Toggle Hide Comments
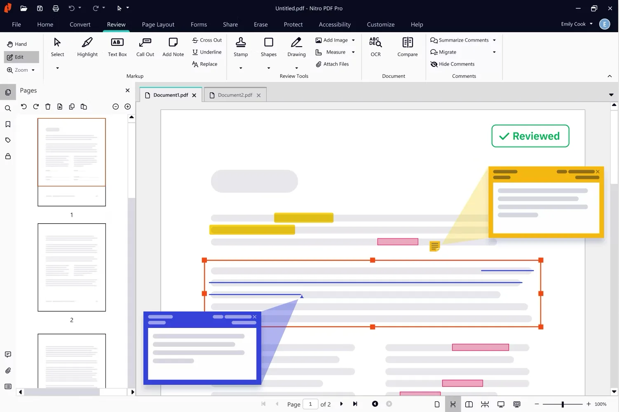The height and width of the screenshot is (412, 619). pos(452,64)
